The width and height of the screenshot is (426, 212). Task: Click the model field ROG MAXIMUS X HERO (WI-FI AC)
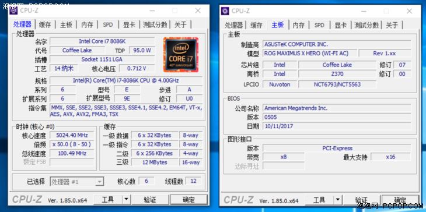pos(310,53)
